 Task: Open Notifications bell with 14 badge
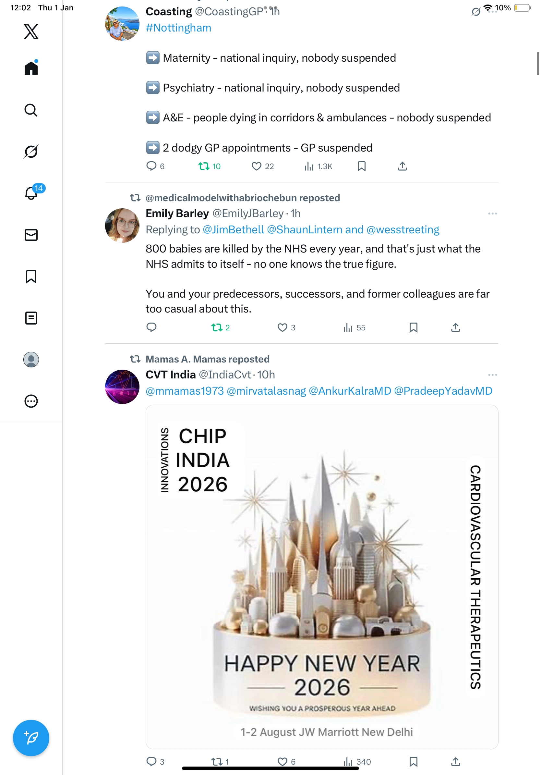point(31,193)
